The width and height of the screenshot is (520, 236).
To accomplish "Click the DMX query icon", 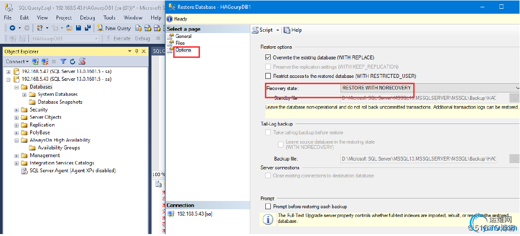I will coord(157,28).
